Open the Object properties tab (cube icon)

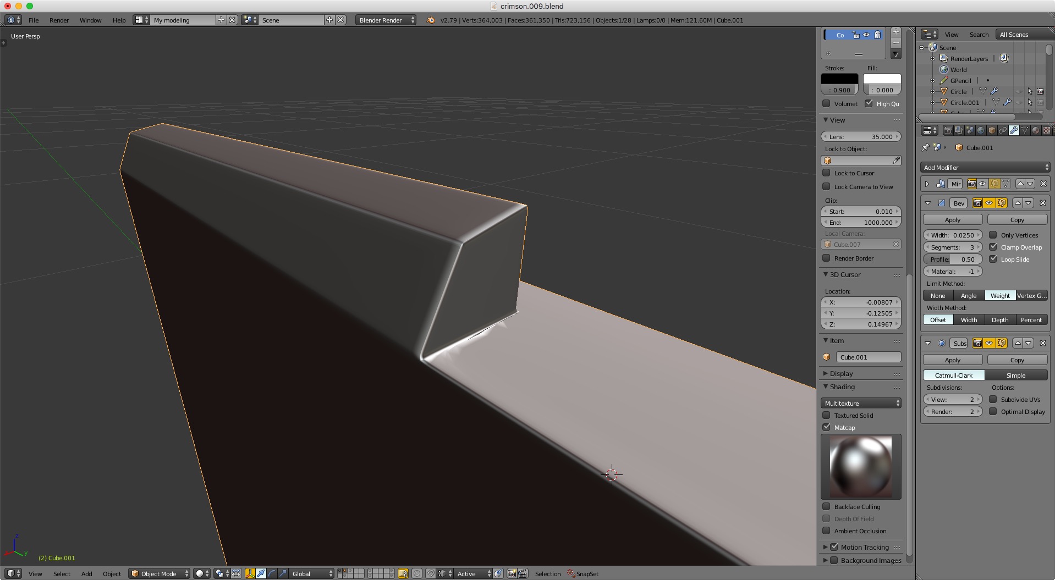[991, 130]
